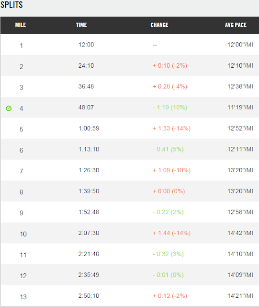Click the mile 6 time 1:13:10
The height and width of the screenshot is (307, 259).
click(x=89, y=149)
